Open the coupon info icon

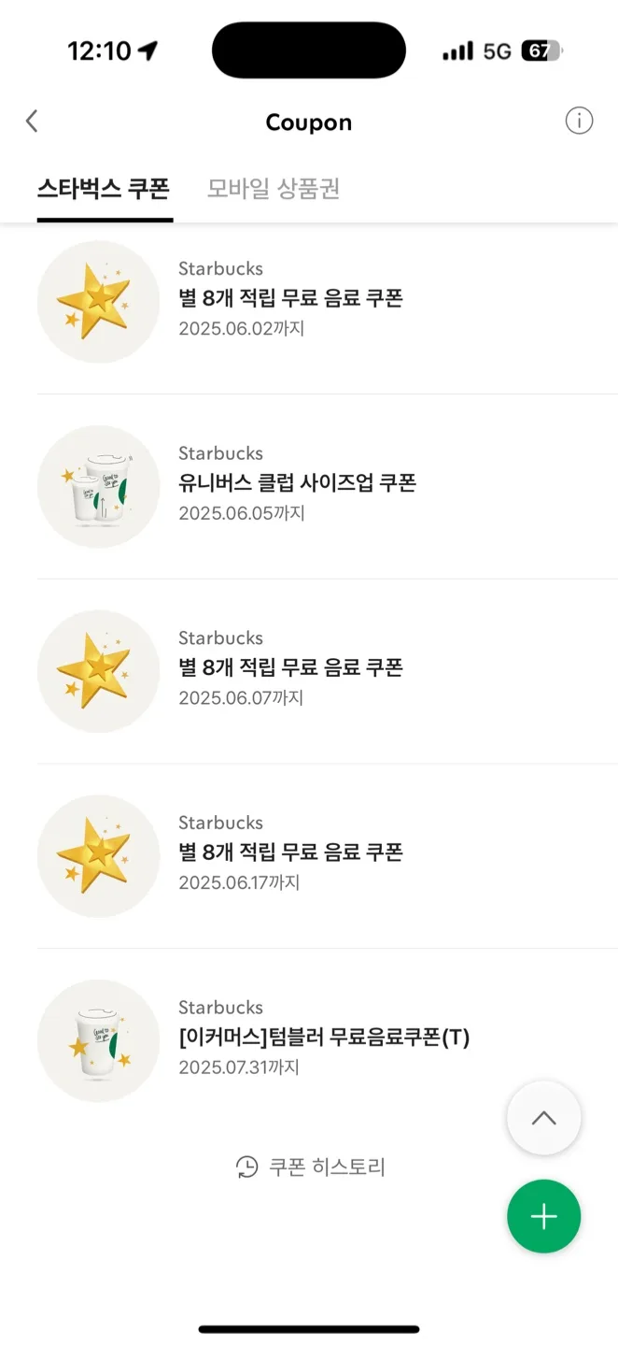point(579,121)
